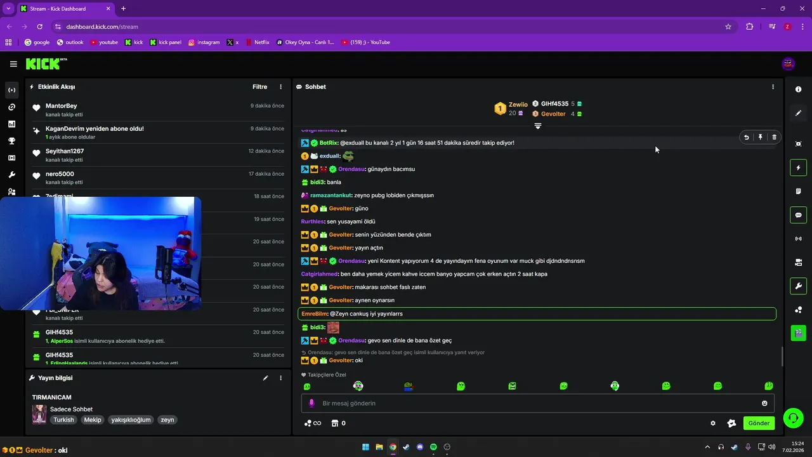Toggle the camera panel button in the right sidebar
812x457 pixels.
pos(799,262)
